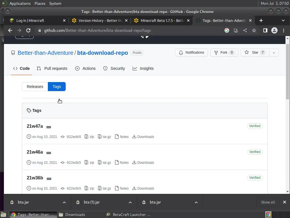Open Chrome three-dot menu
The height and width of the screenshot is (218, 290).
tap(283, 30)
